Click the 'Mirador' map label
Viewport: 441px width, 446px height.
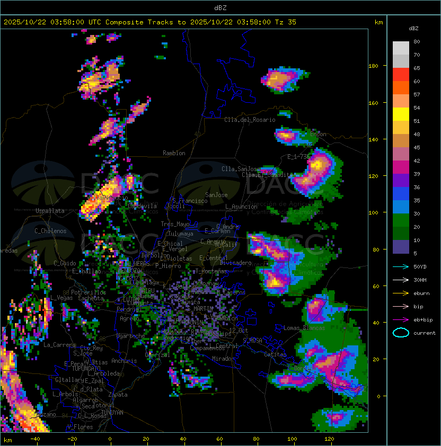224,359
